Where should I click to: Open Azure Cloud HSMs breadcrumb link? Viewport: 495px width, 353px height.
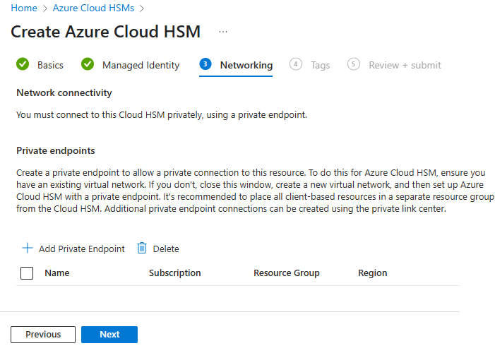coord(93,8)
